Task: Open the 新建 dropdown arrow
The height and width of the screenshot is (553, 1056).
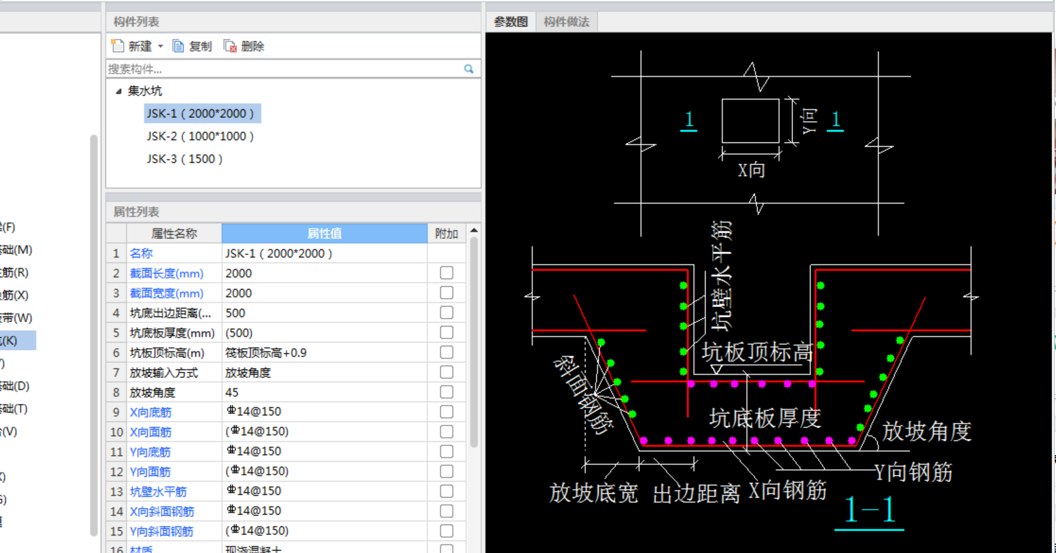Action: [160, 46]
